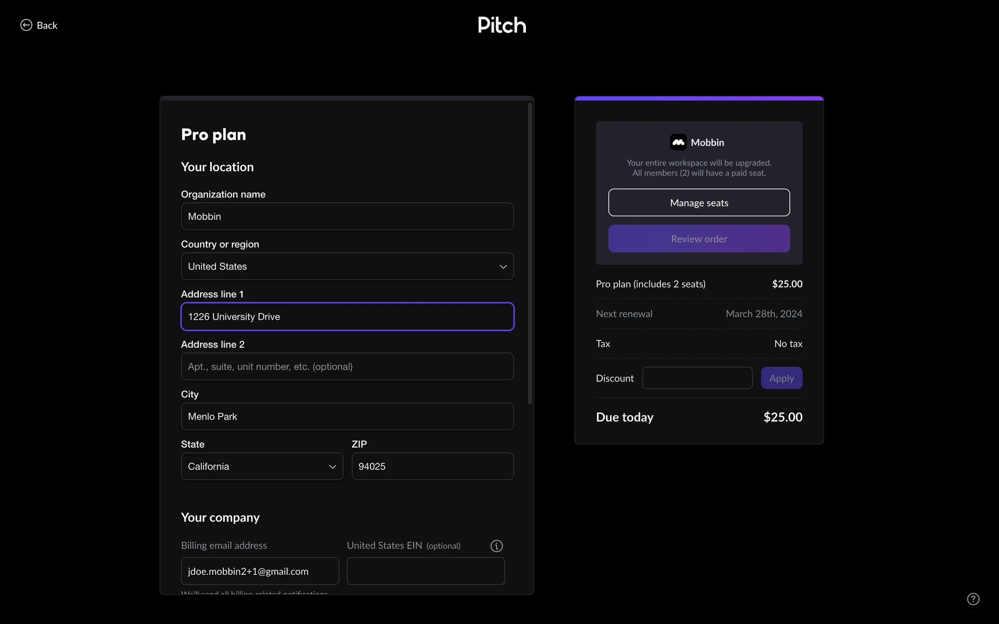Edit the Billing email address field
This screenshot has height=624, width=999.
260,571
